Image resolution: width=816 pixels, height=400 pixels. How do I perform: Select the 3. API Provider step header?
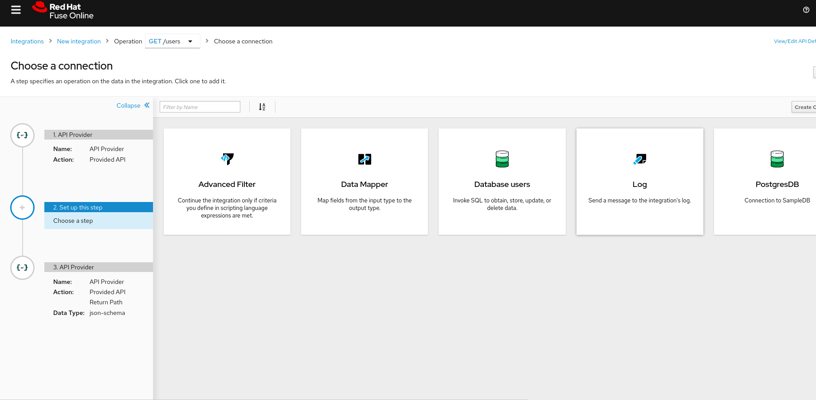point(98,267)
